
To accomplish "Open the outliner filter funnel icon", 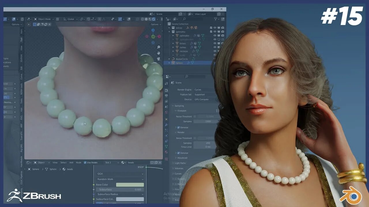I will 216,19.
